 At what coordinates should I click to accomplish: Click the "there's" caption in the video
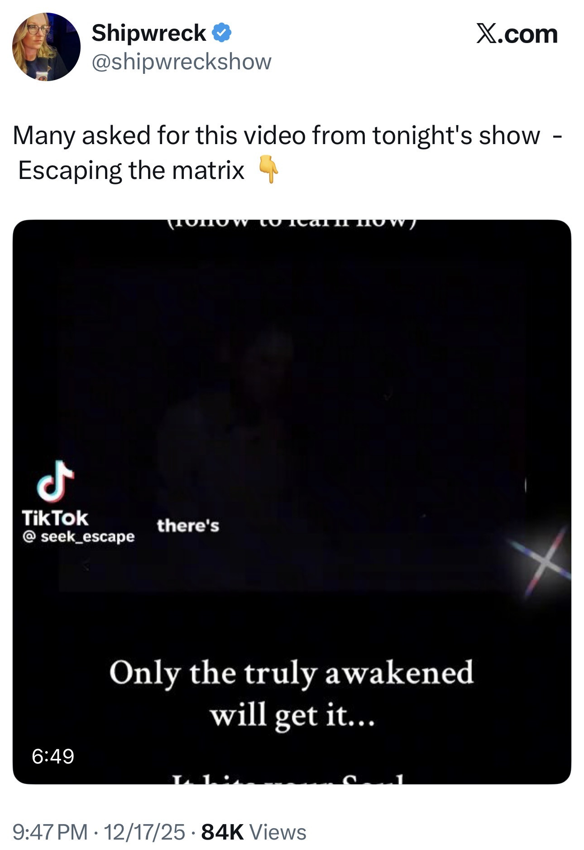tap(188, 526)
